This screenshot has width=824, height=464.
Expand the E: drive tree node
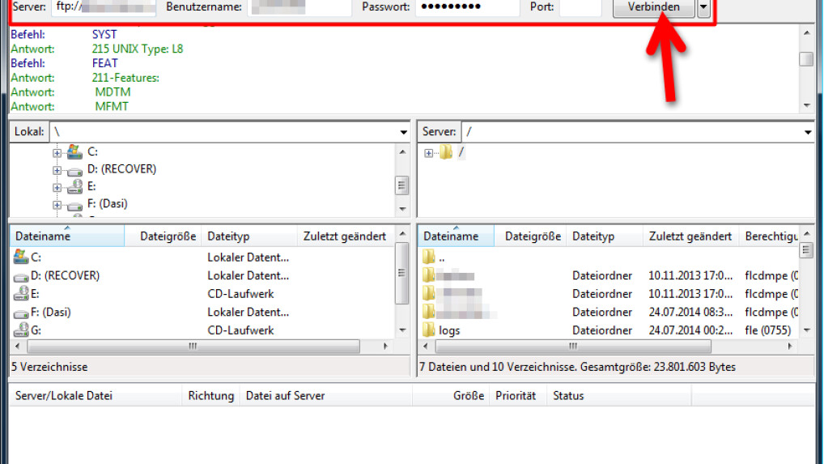(57, 188)
